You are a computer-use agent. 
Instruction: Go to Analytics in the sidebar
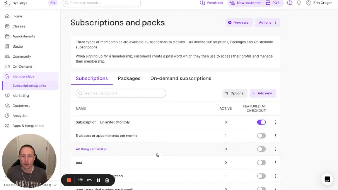20,116
